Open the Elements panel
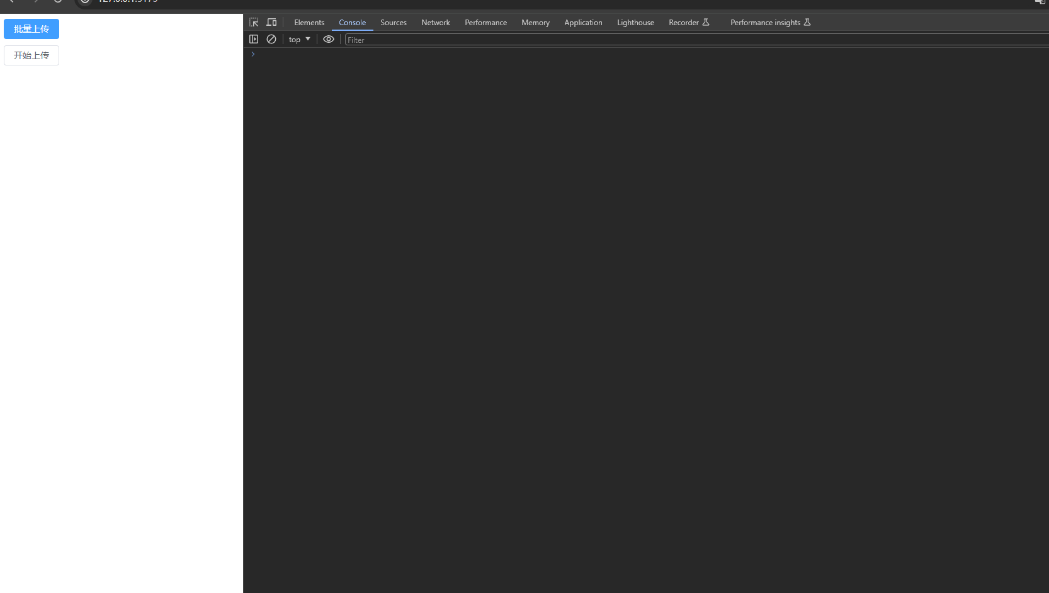Viewport: 1049px width, 593px height. coord(309,22)
